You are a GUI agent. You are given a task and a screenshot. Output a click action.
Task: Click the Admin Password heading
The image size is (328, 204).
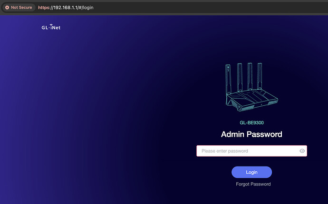(251, 134)
